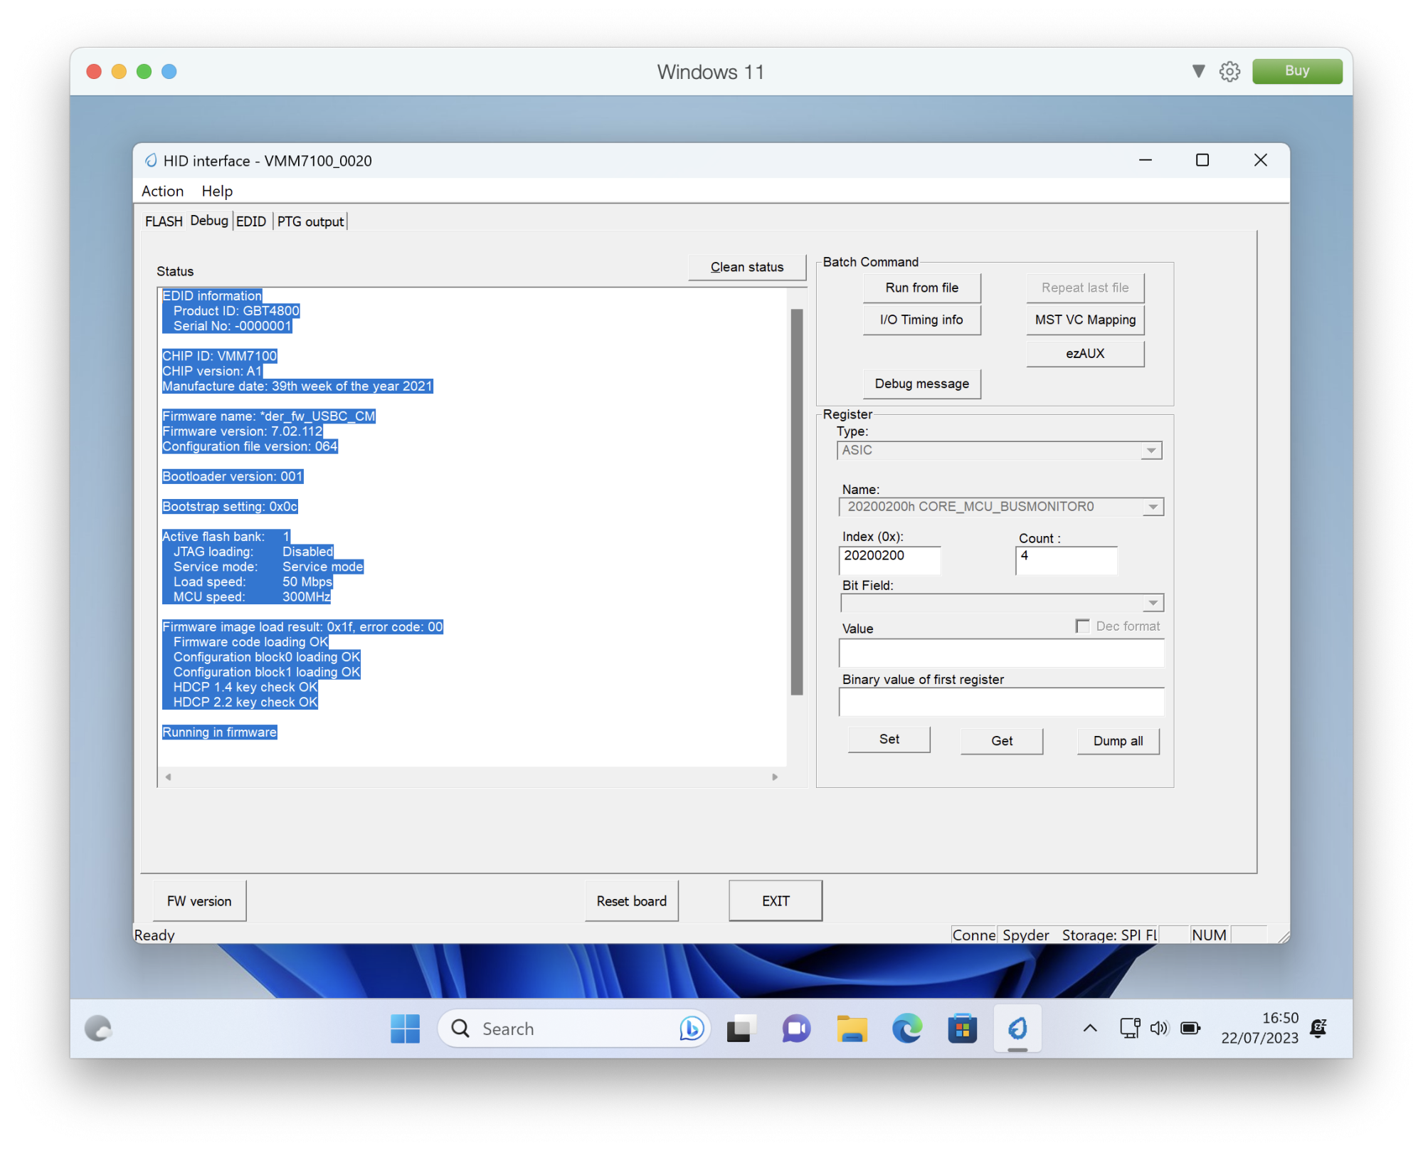Switch to the FLASH tab
Screen dimensions: 1423x1151
[164, 221]
